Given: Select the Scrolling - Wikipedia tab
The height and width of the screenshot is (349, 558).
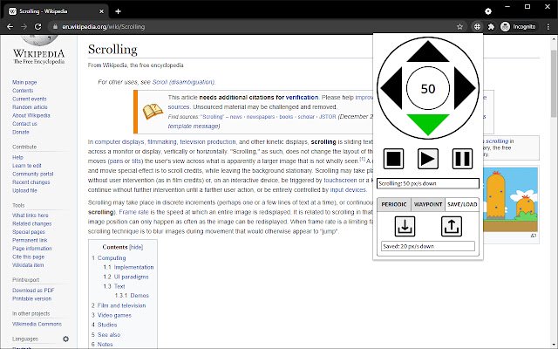Looking at the screenshot, I should (55, 11).
